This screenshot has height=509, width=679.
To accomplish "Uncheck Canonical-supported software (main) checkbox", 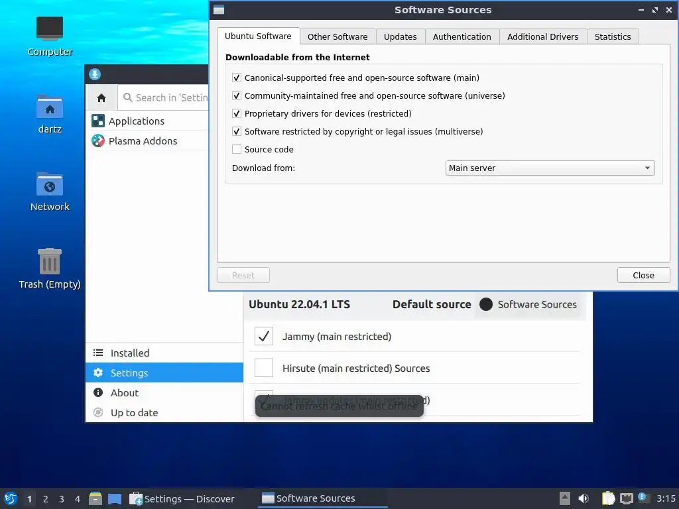I will point(237,78).
